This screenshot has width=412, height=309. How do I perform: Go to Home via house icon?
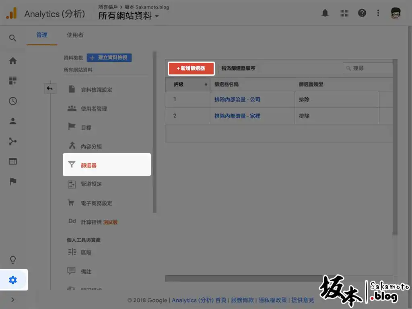[13, 61]
